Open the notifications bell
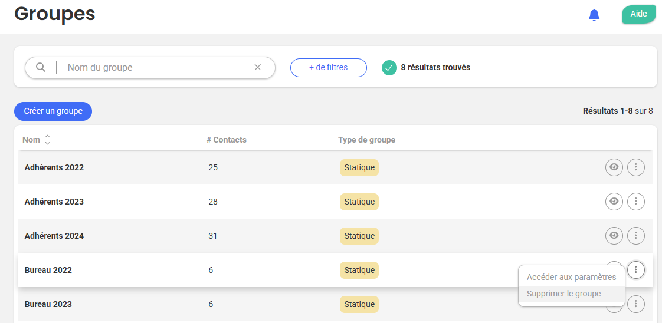Screen dimensions: 662x323 coord(594,15)
